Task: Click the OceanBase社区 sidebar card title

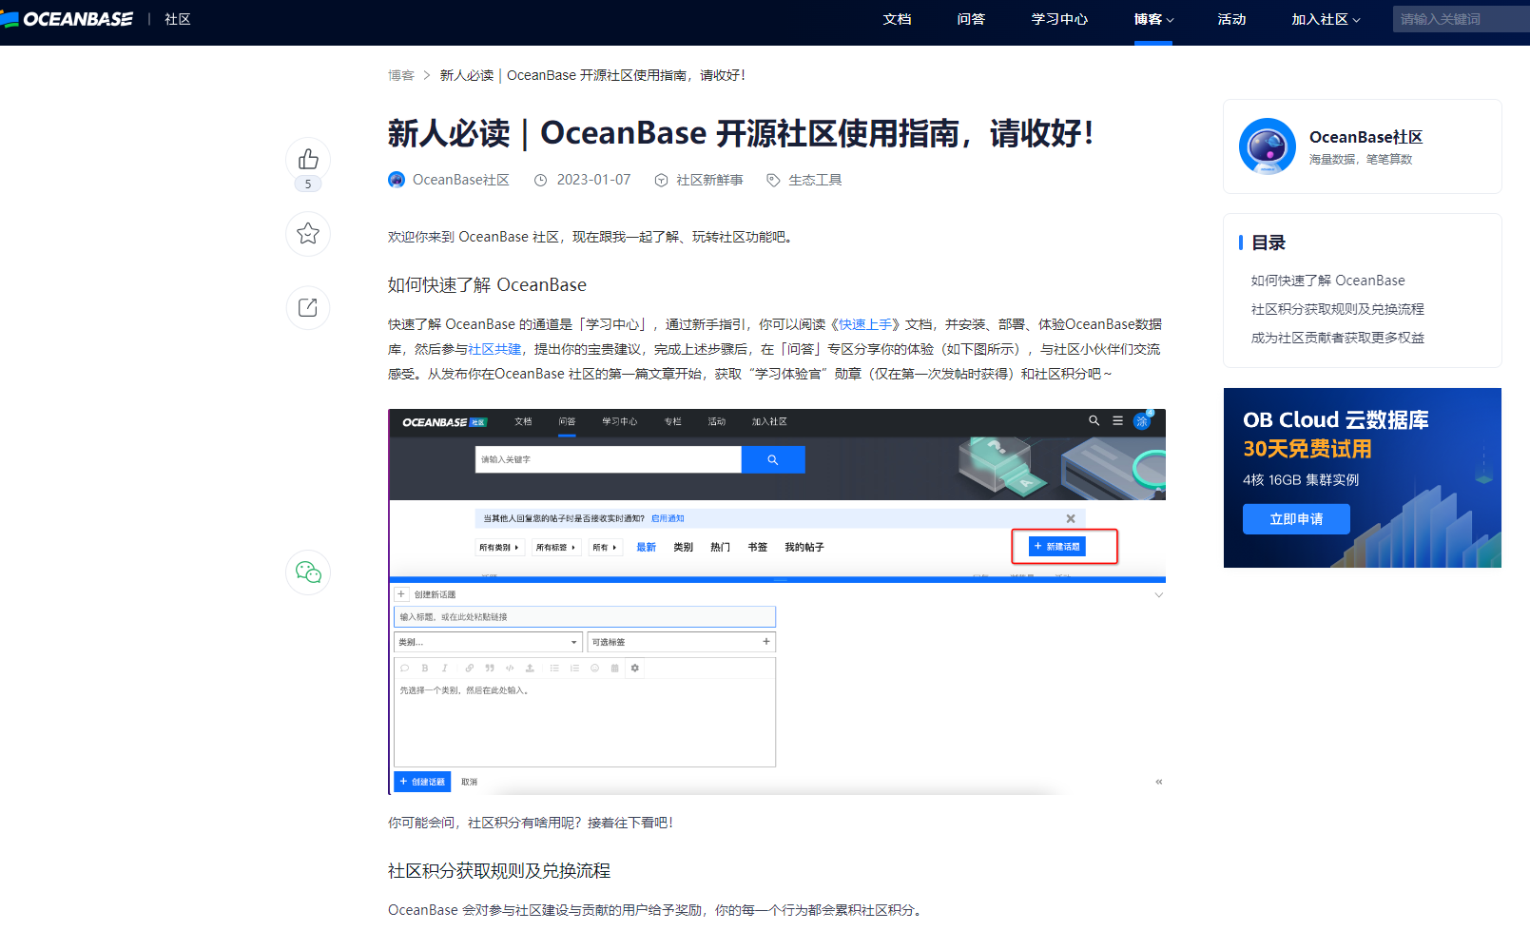Action: point(1365,137)
